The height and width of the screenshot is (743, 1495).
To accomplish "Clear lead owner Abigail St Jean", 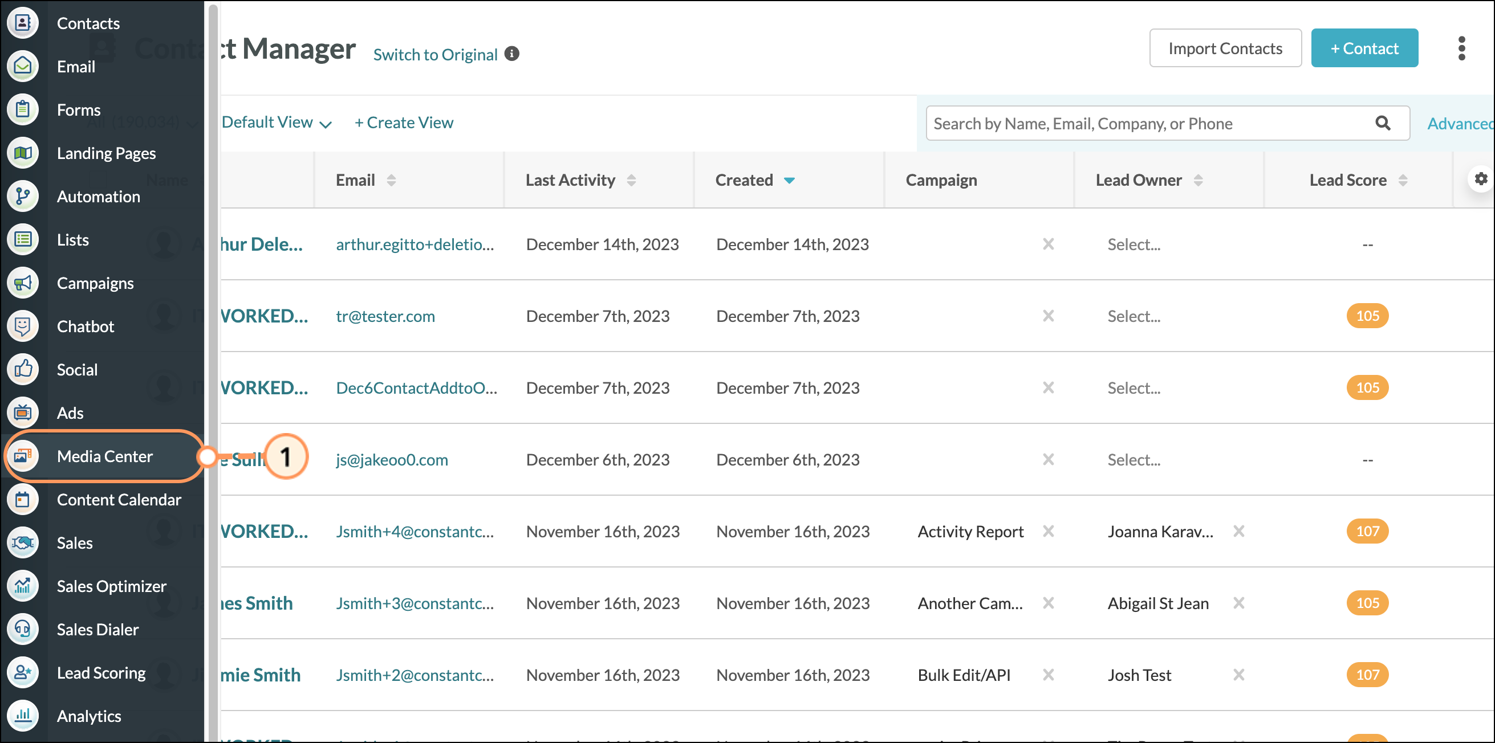I will tap(1238, 603).
